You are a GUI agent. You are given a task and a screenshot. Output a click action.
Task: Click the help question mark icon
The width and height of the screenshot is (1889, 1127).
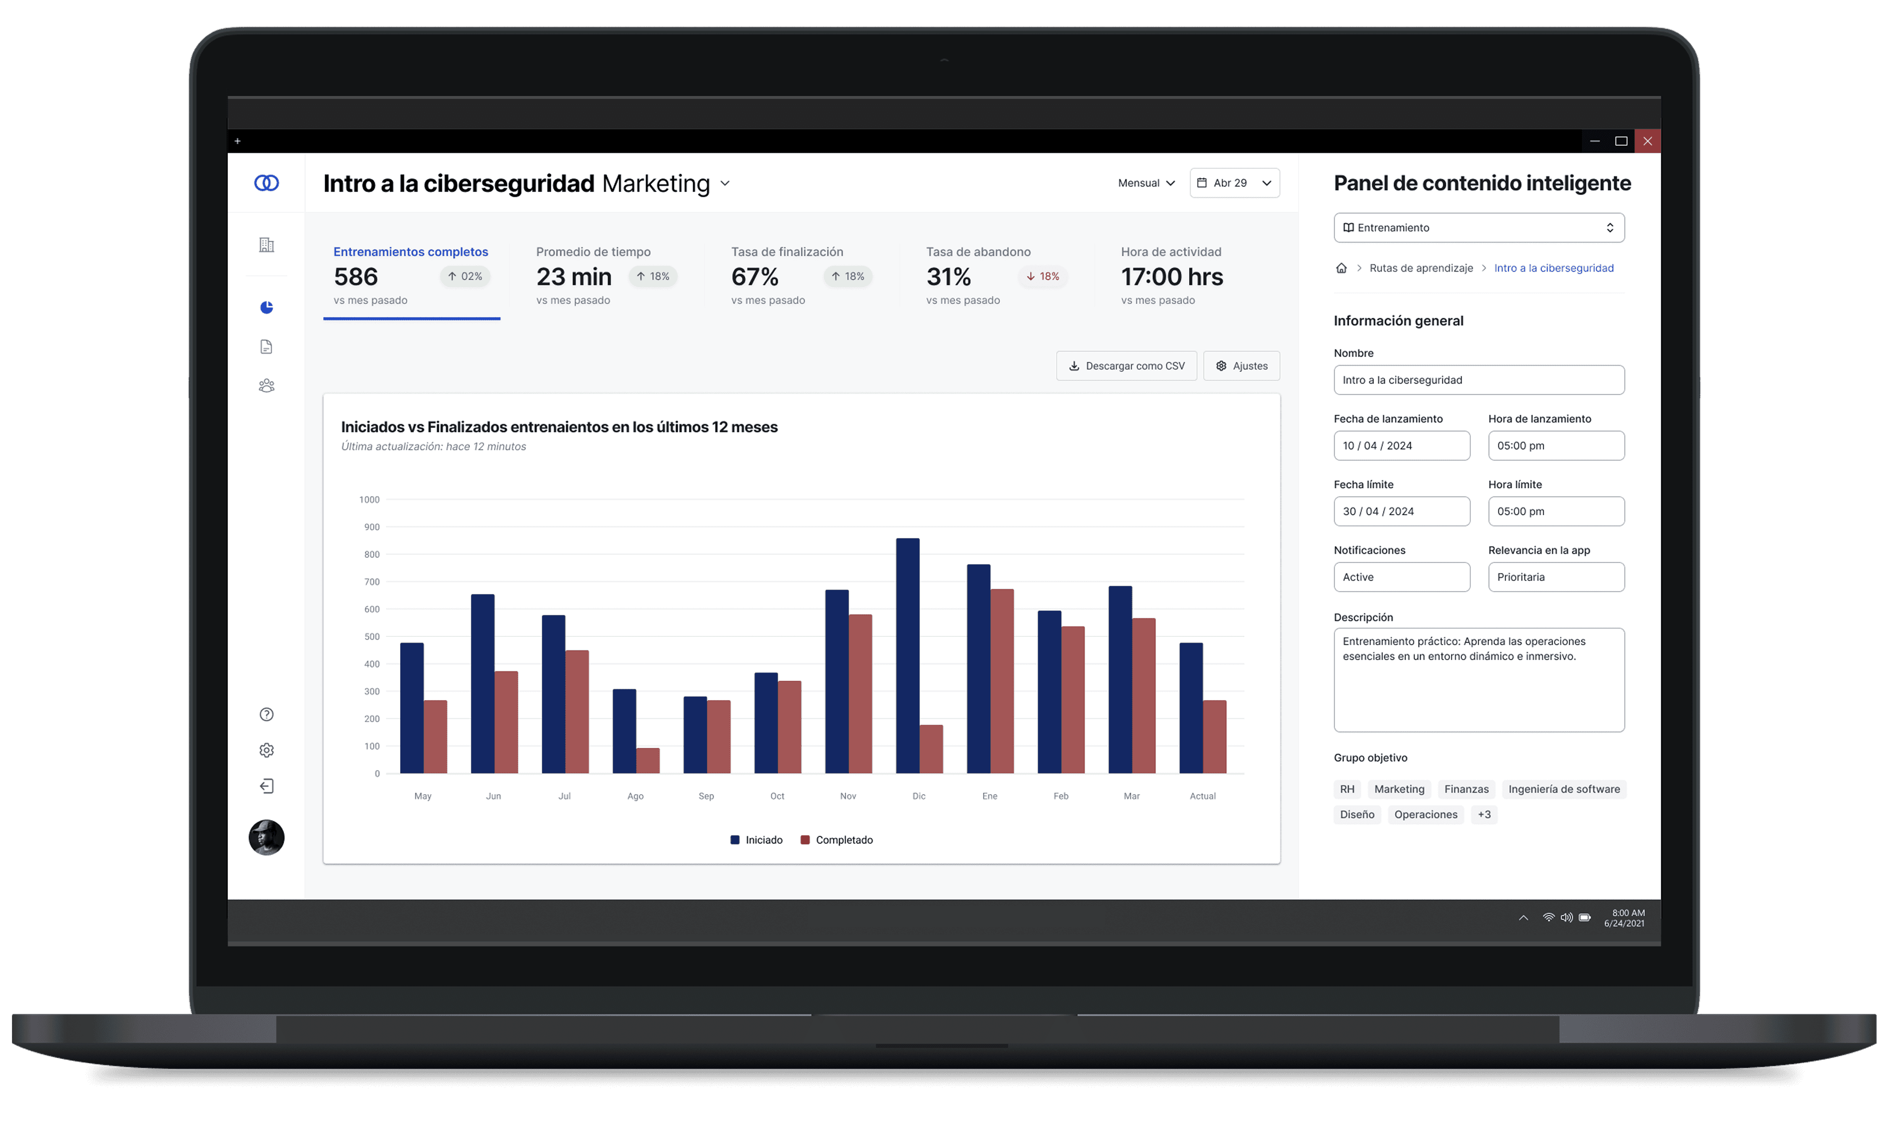[266, 715]
